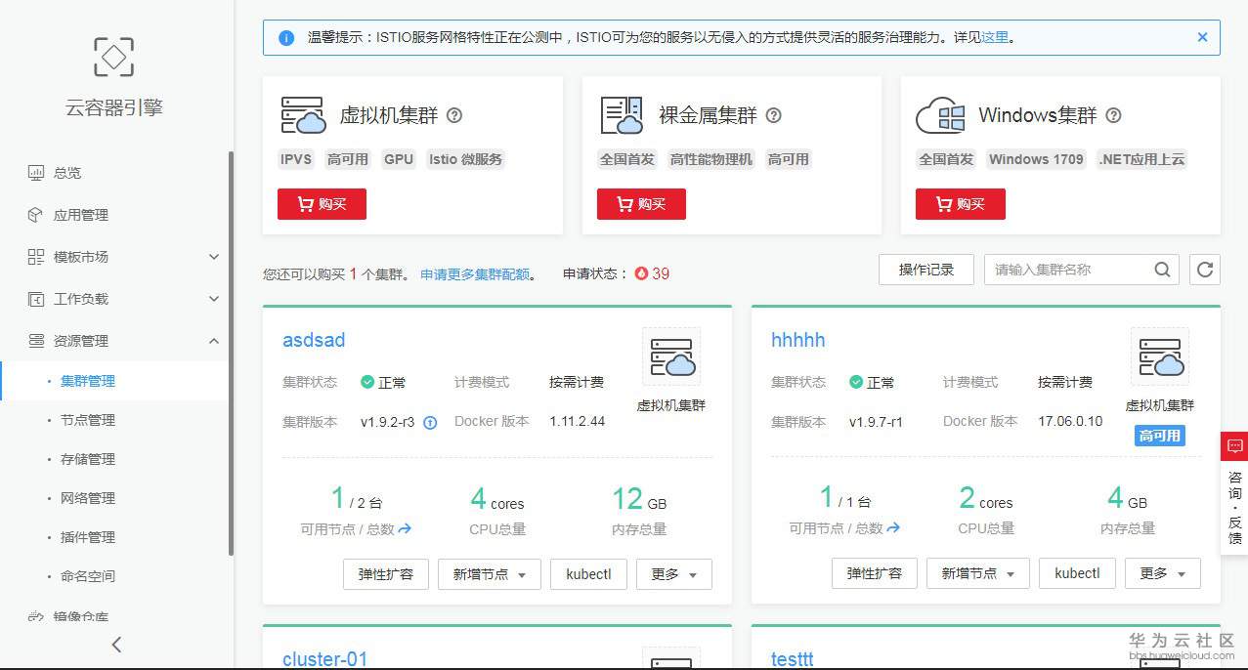The height and width of the screenshot is (670, 1248).
Task: Click the 模板市场 grid icon
Action: click(x=36, y=257)
